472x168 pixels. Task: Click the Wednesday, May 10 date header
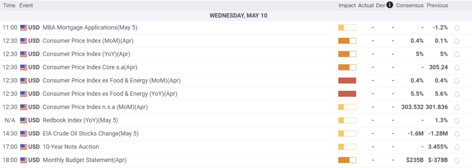238,16
